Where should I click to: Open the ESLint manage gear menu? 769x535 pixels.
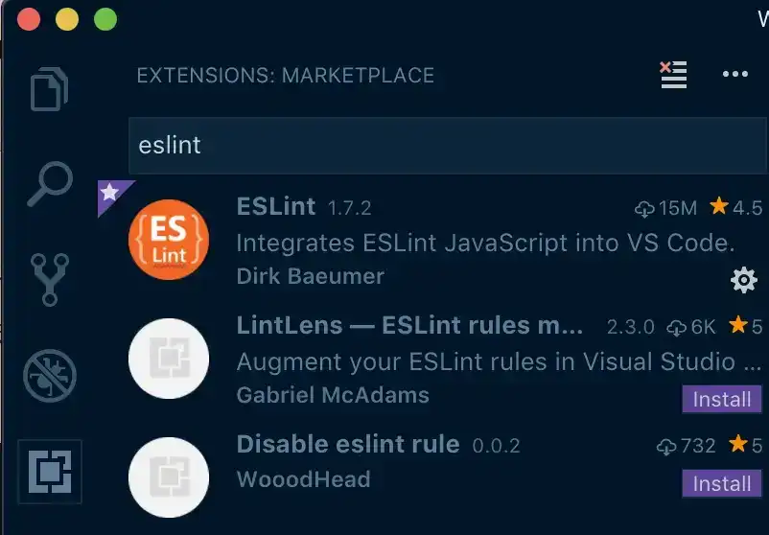tap(744, 280)
